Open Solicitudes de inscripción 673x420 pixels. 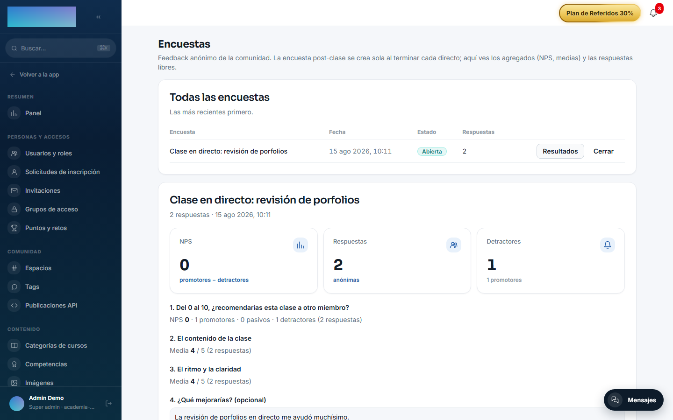coord(61,172)
